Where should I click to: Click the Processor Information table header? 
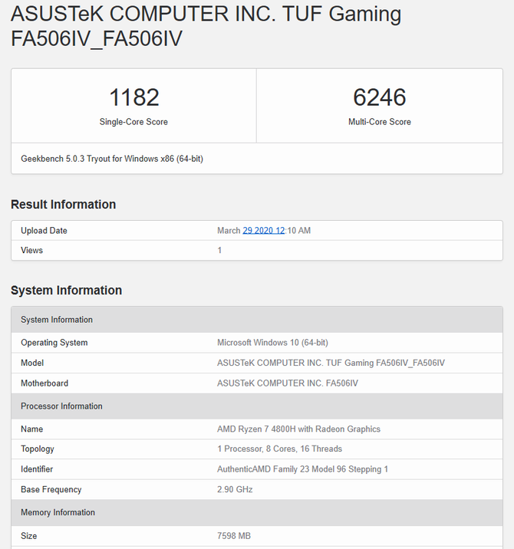(61, 406)
